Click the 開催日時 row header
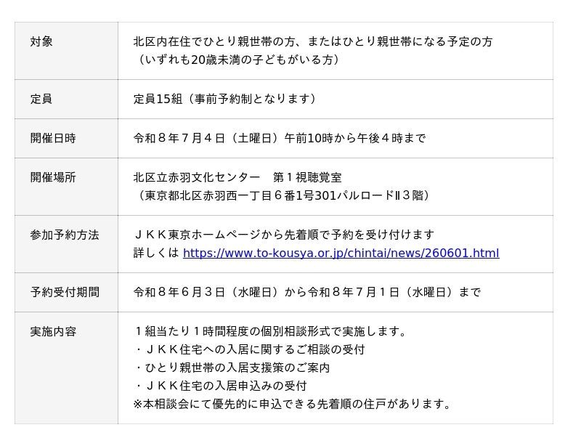Screen dimensions: 581x446 tap(66, 138)
